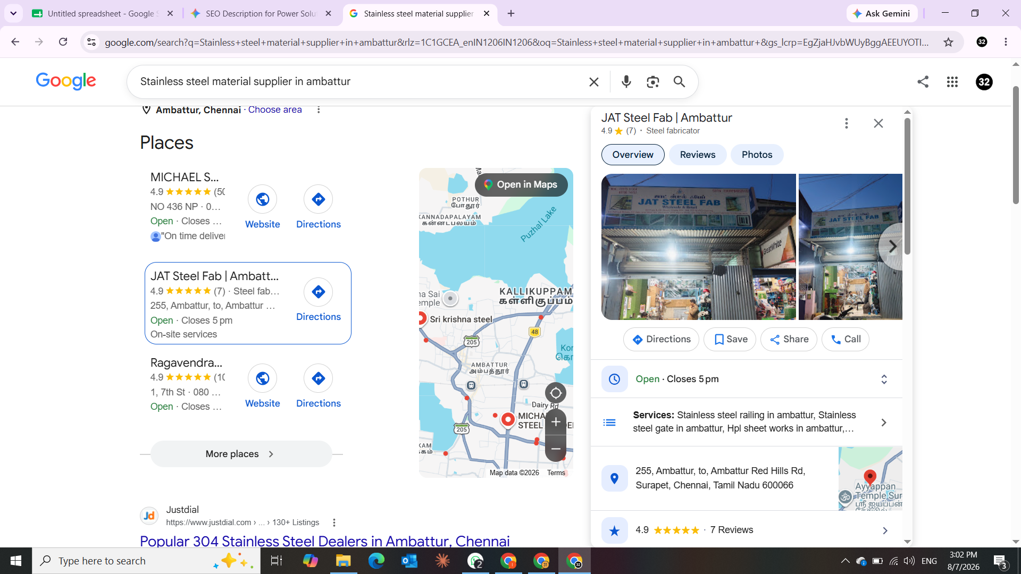
Task: Zoom out on the map
Action: pos(556,449)
